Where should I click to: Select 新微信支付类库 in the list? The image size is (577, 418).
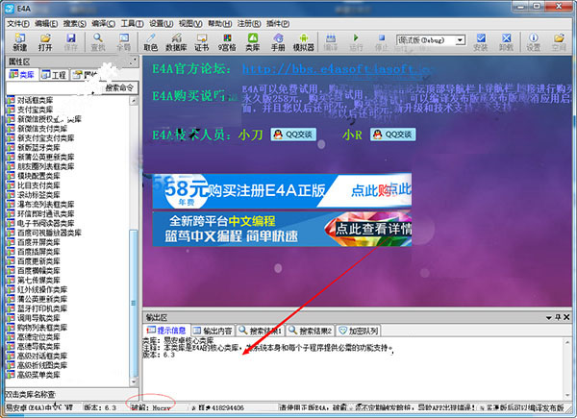pyautogui.click(x=42, y=129)
